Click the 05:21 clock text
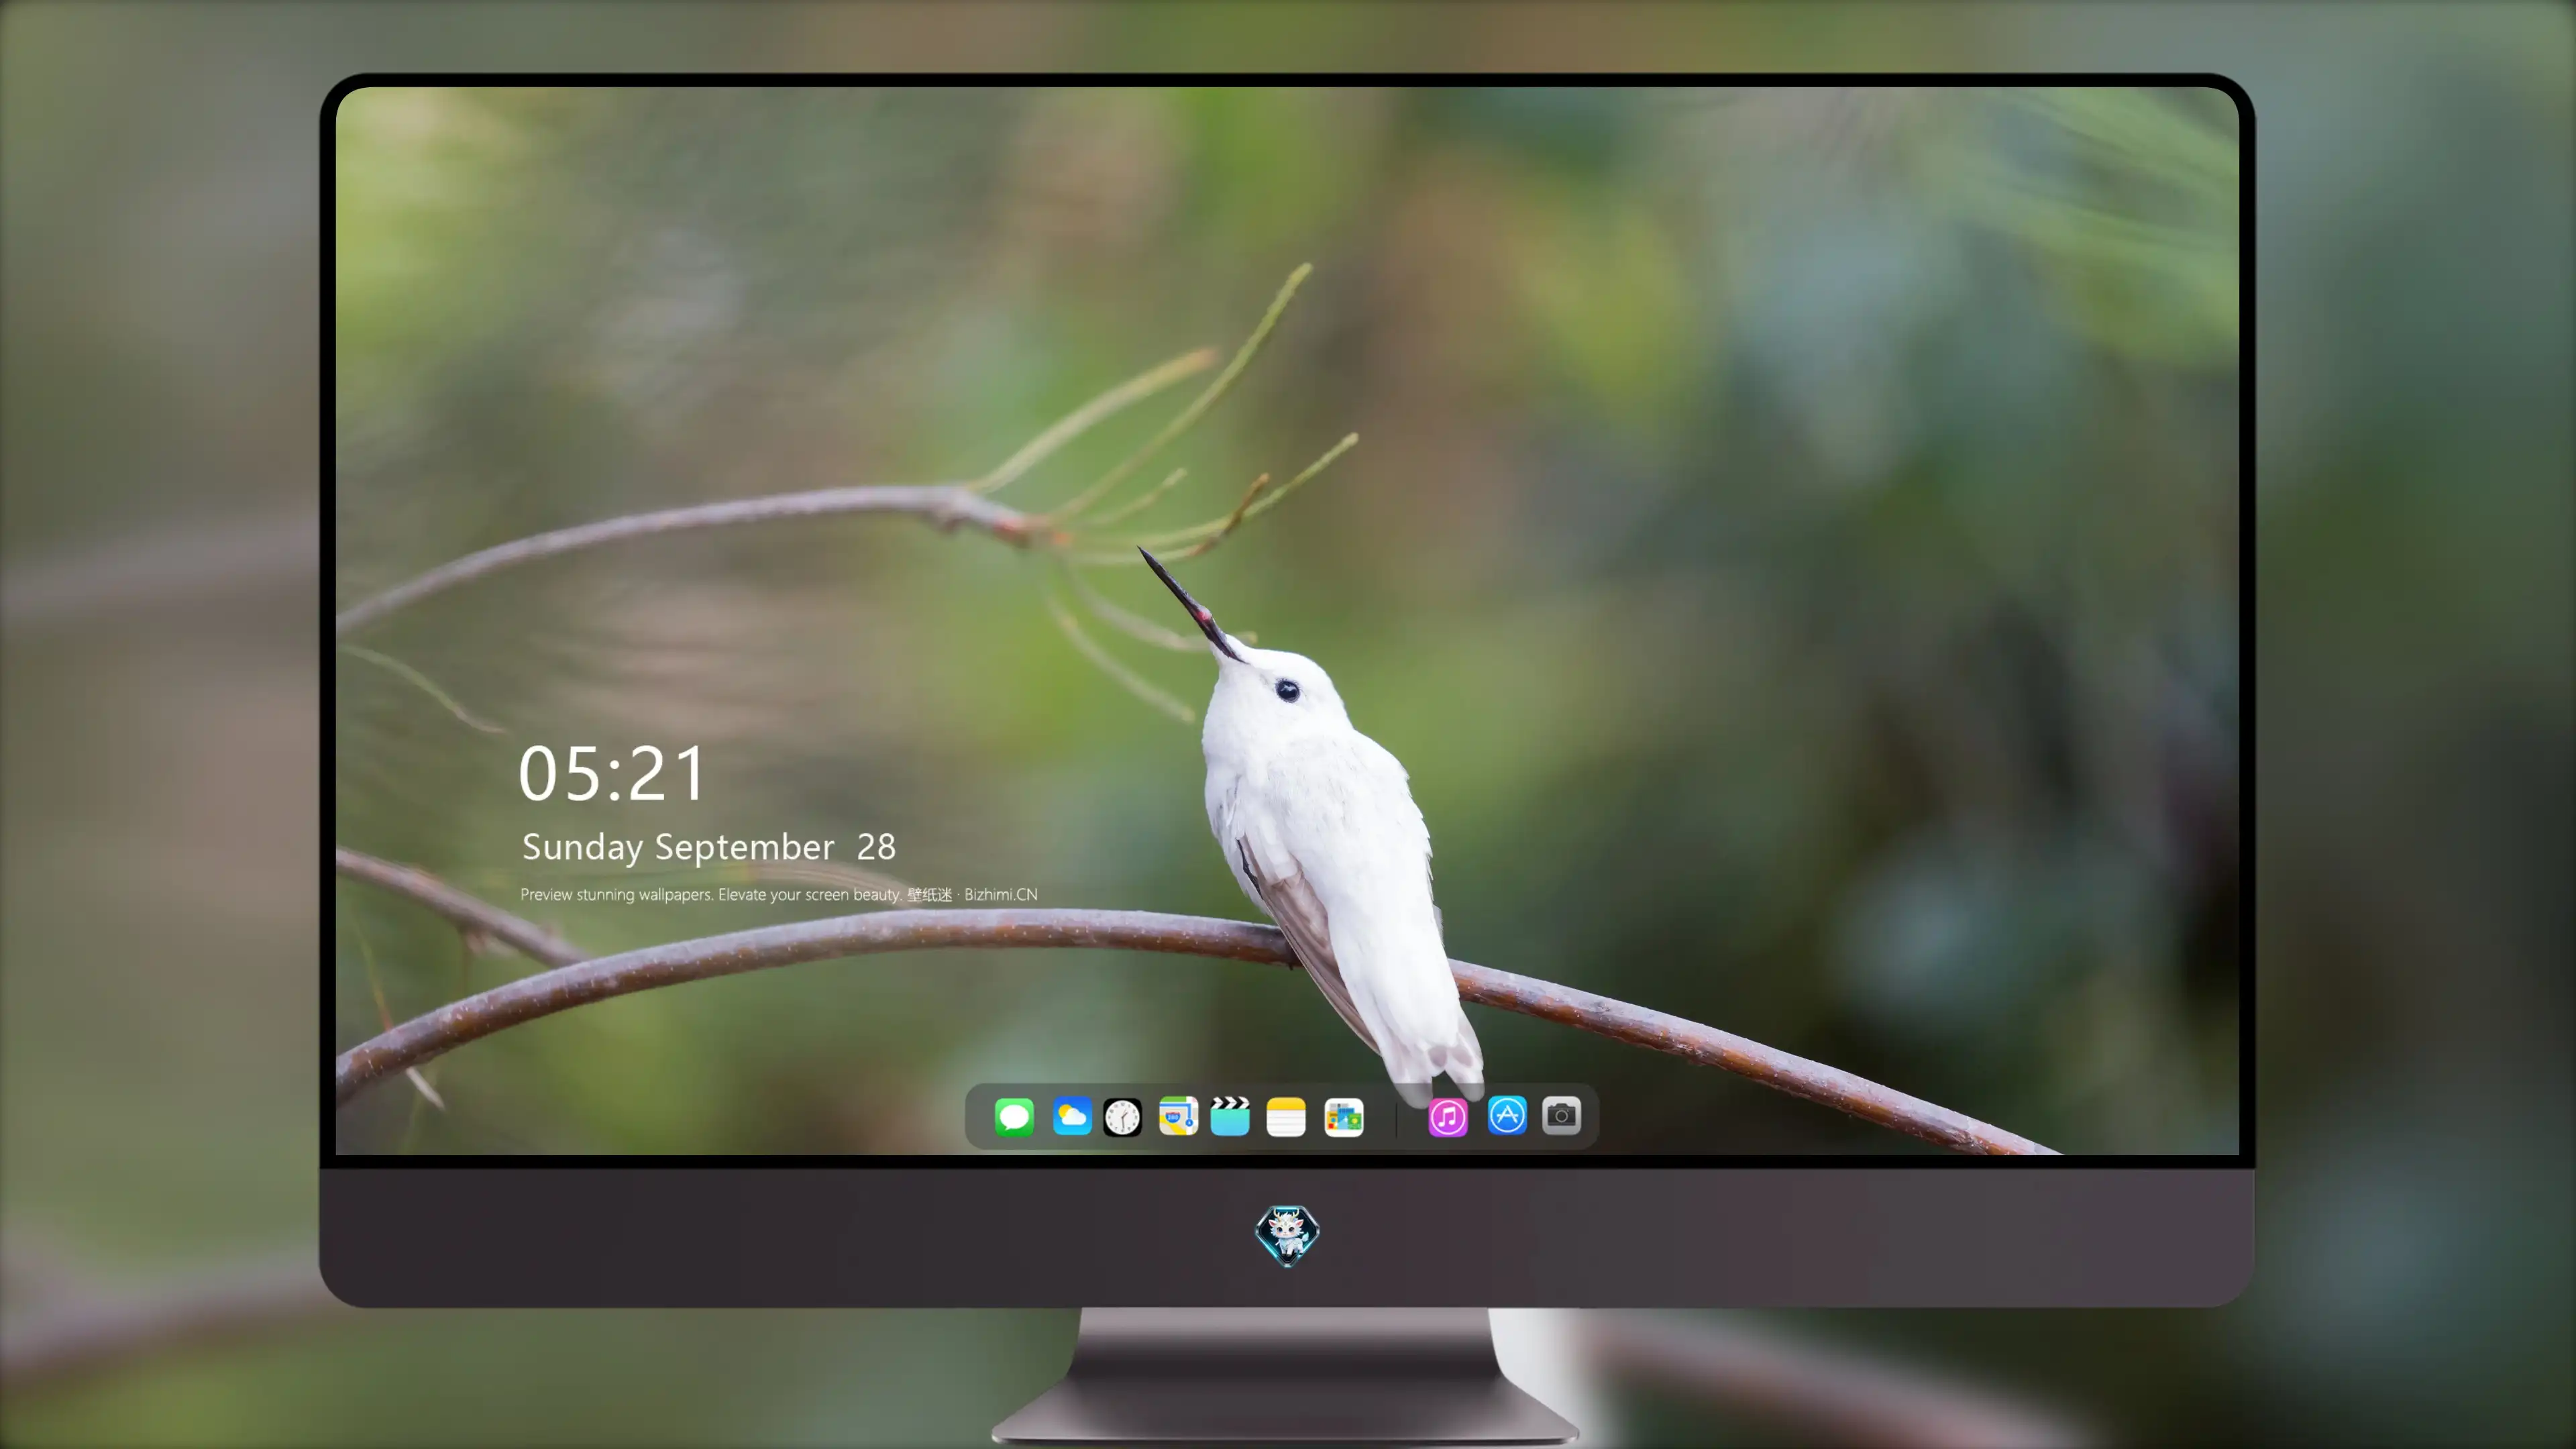This screenshot has height=1449, width=2576. [612, 774]
